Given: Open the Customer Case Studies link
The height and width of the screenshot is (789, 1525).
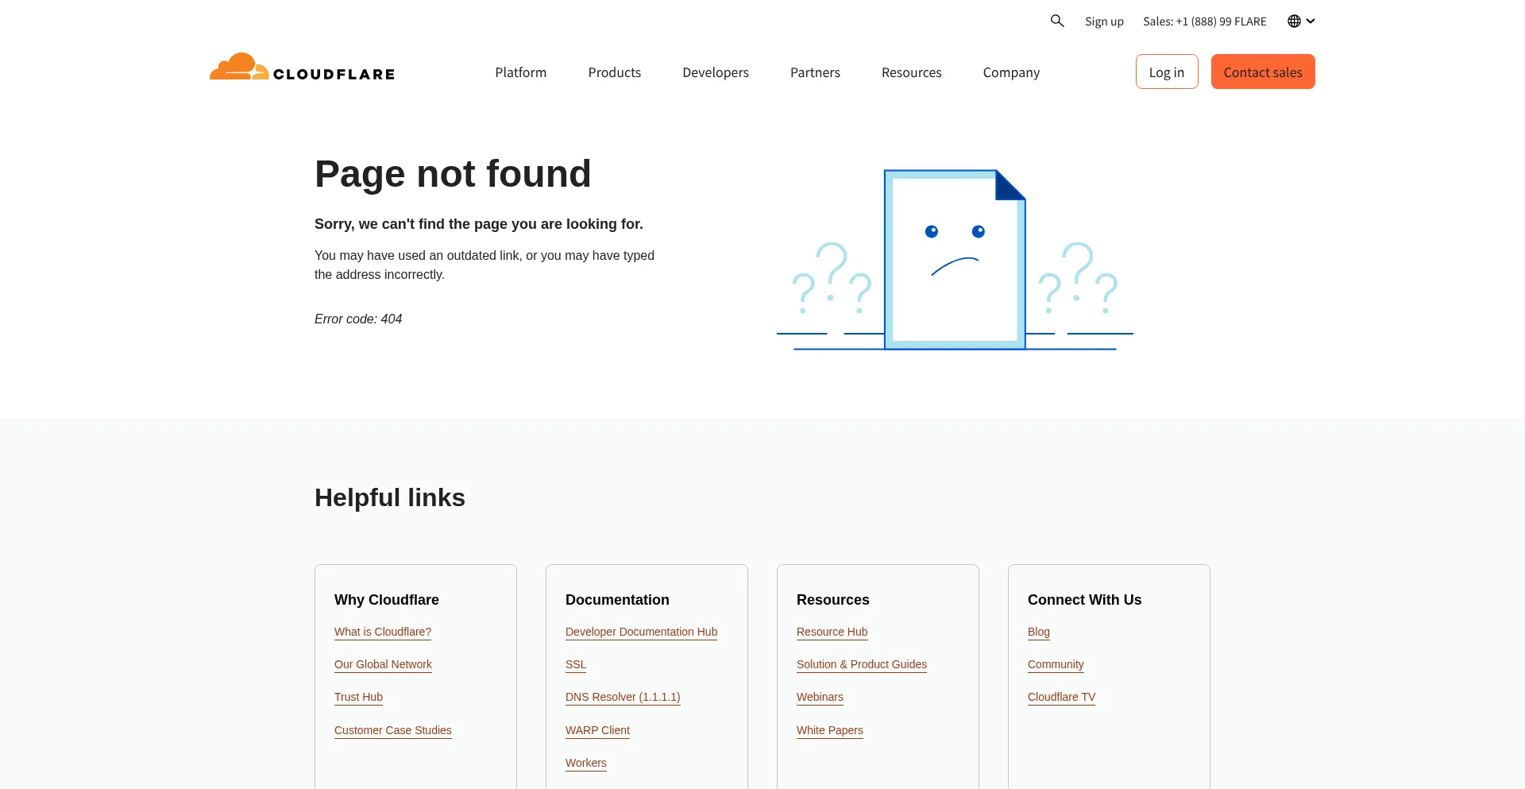Looking at the screenshot, I should click(393, 730).
